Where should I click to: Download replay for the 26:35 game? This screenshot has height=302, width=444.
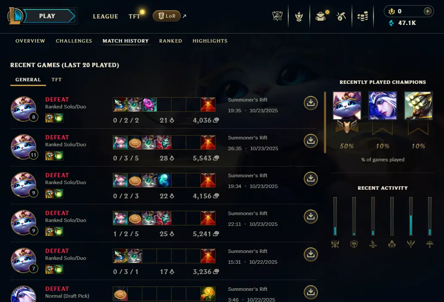click(311, 141)
